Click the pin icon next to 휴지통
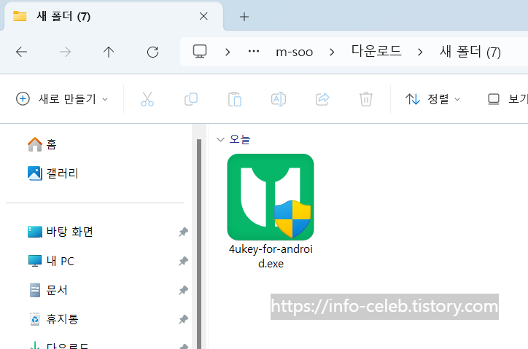 pyautogui.click(x=183, y=319)
